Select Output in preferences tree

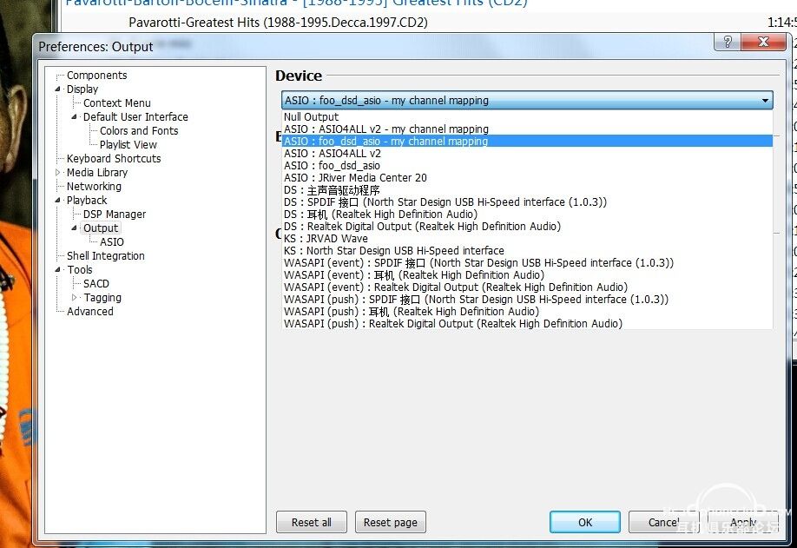101,228
